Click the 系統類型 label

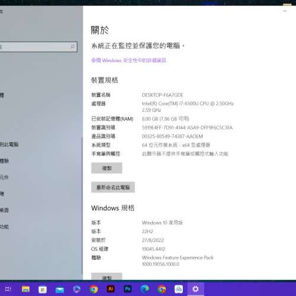[x=101, y=145]
